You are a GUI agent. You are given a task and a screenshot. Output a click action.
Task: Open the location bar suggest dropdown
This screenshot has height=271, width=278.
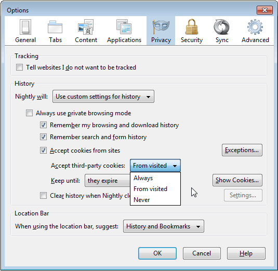[x=164, y=226]
